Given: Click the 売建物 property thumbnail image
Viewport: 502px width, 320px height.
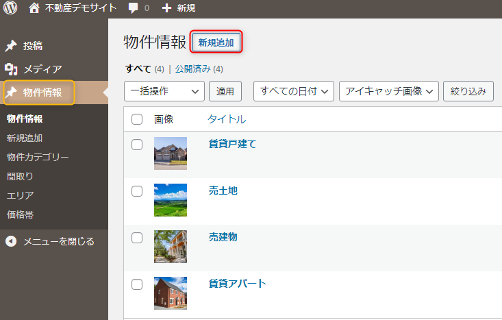Looking at the screenshot, I should 171,247.
